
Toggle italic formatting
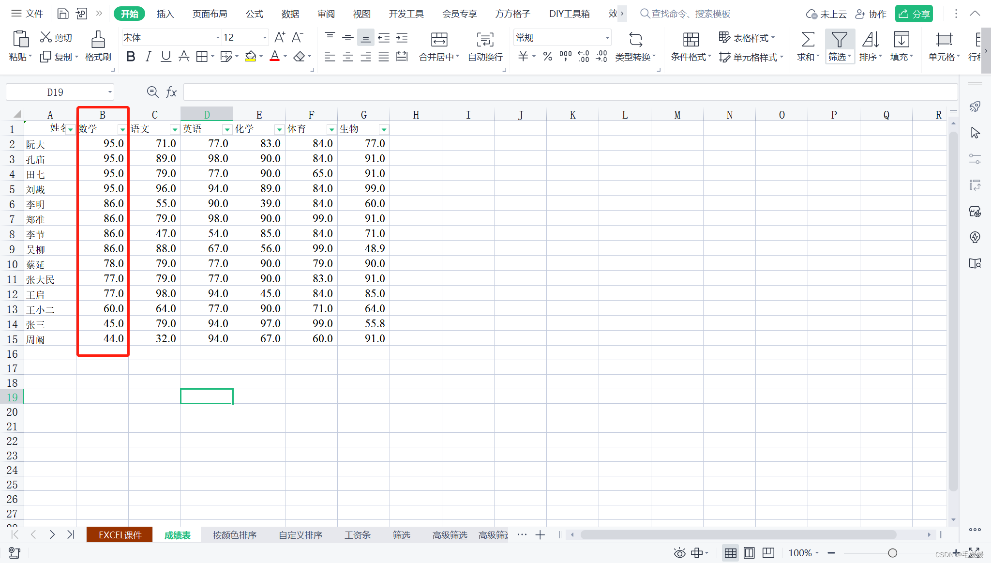tap(148, 57)
